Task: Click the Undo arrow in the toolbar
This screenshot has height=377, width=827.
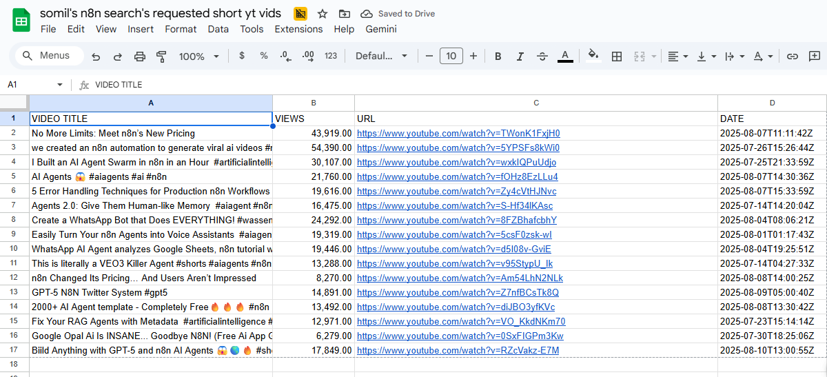Action: 96,57
